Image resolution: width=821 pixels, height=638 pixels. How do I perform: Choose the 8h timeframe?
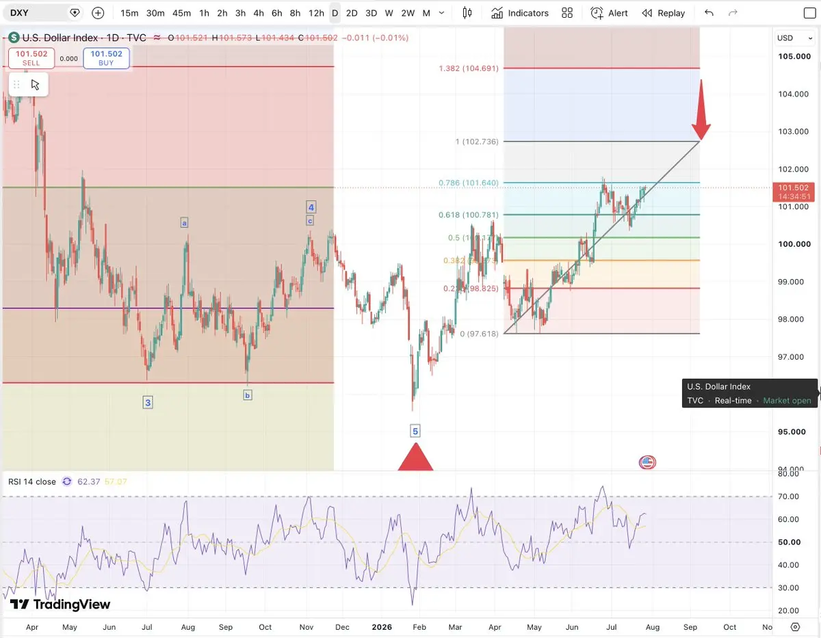pyautogui.click(x=295, y=13)
